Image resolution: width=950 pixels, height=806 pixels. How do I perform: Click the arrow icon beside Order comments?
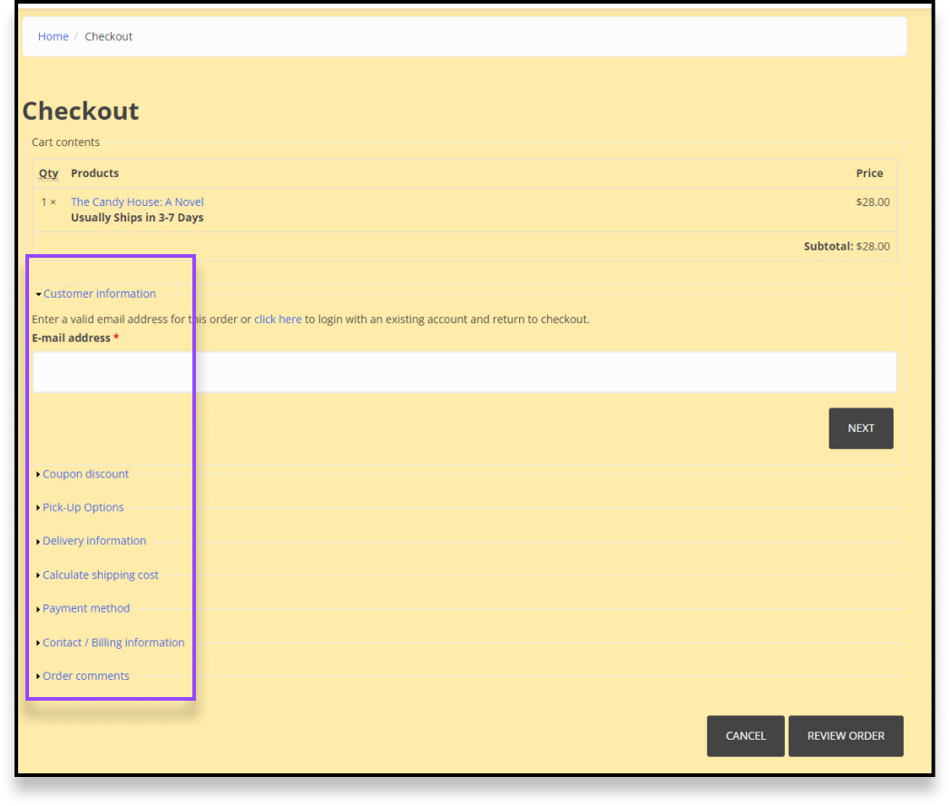click(37, 675)
